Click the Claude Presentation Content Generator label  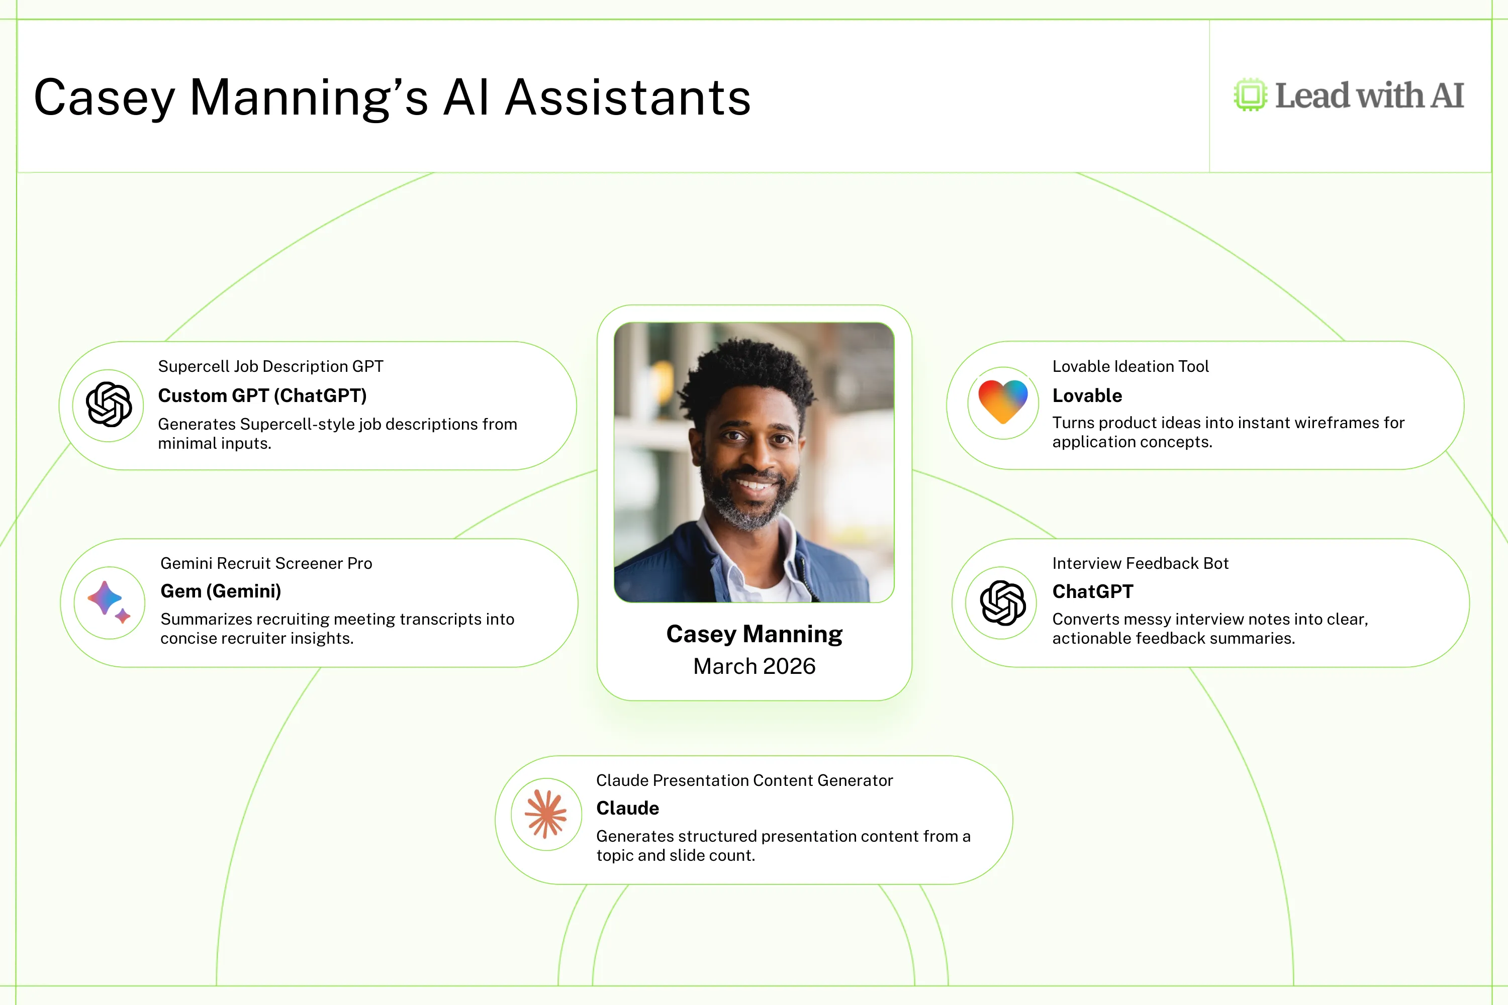pos(744,780)
